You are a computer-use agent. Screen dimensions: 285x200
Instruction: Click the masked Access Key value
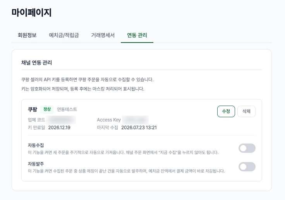[136, 120]
